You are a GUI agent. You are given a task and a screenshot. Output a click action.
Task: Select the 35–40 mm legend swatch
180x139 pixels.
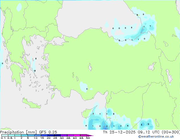70,135
